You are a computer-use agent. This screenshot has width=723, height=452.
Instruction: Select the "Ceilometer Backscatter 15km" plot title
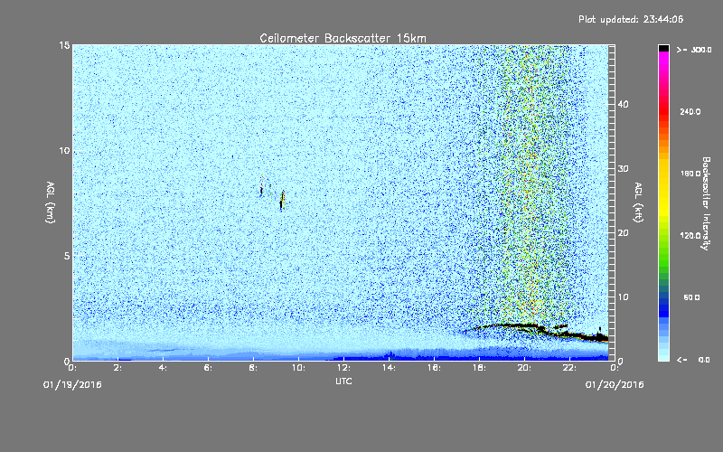point(343,38)
